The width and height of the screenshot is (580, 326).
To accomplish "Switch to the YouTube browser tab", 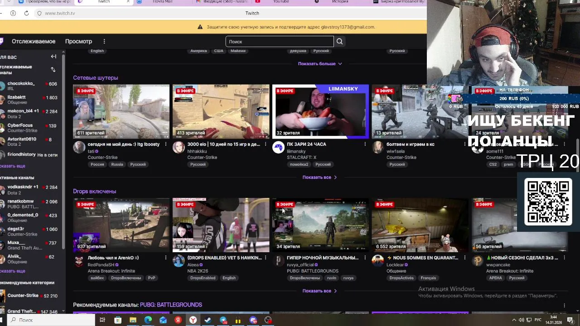I will [x=281, y=2].
